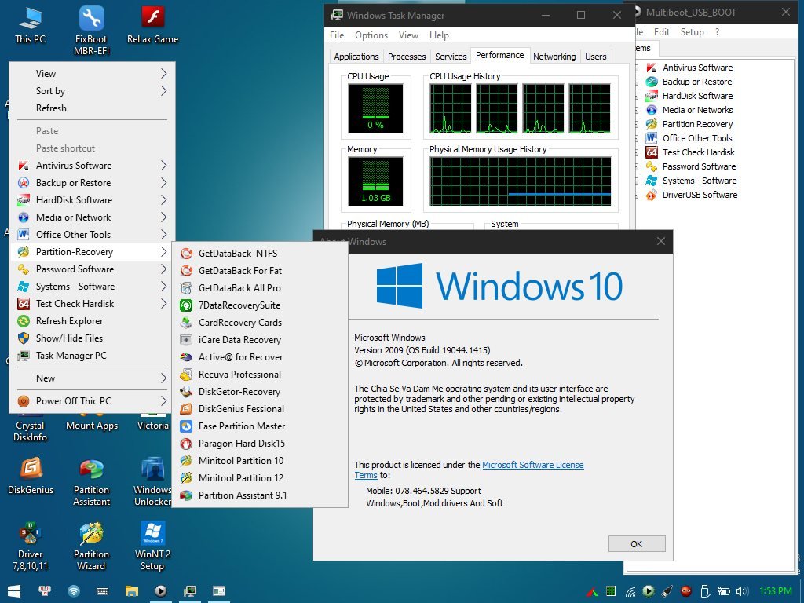The height and width of the screenshot is (603, 804).
Task: Select Show/Hide Files in context menu
Action: pos(93,338)
